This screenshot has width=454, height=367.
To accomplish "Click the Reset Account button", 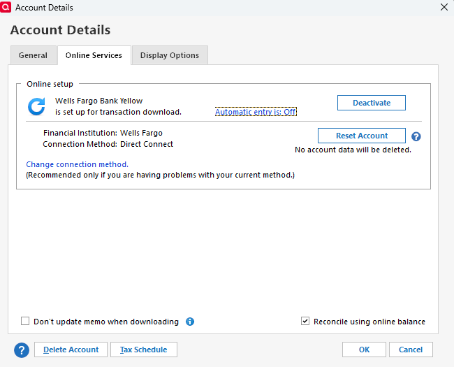I will pyautogui.click(x=362, y=136).
